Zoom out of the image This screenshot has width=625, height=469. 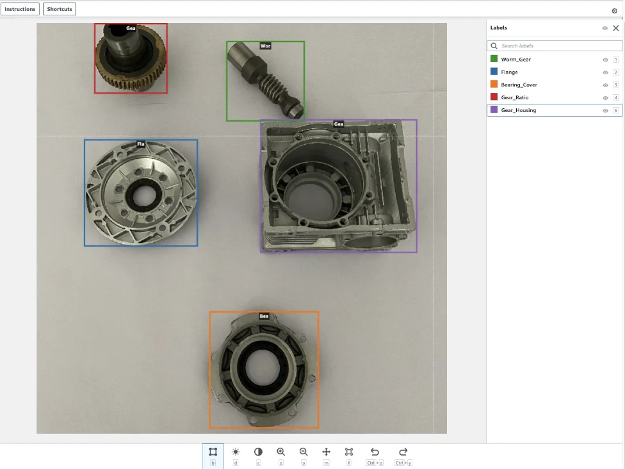click(x=304, y=452)
